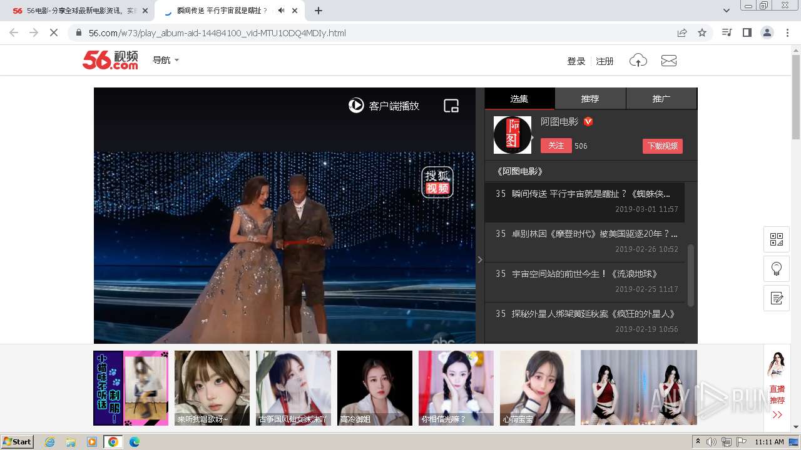Click the 登录 login link
Viewport: 801px width, 450px height.
[576, 61]
